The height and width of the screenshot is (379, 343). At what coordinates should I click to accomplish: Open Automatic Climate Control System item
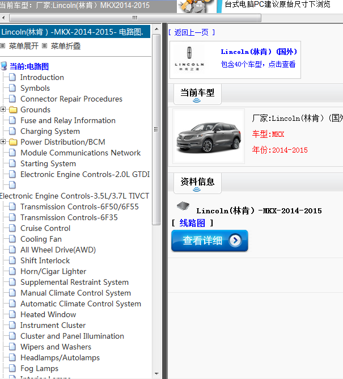click(81, 304)
